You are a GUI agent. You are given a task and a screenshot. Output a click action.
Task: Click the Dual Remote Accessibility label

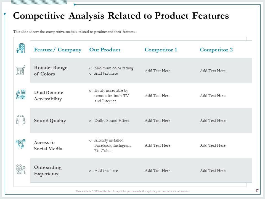48,96
